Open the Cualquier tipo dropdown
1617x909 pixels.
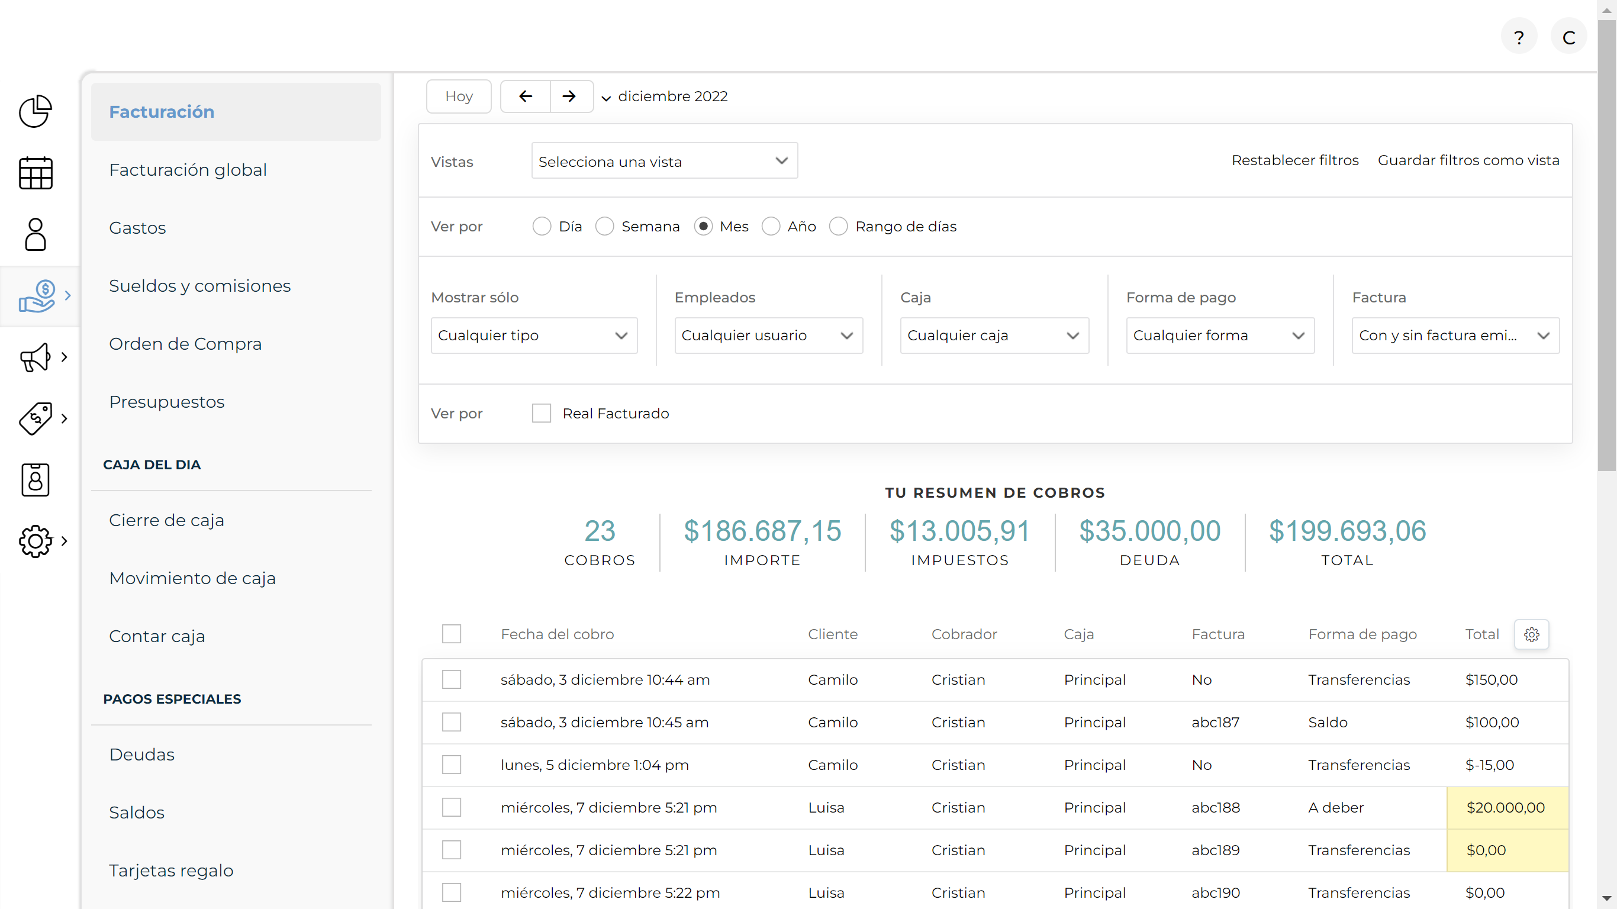point(533,335)
